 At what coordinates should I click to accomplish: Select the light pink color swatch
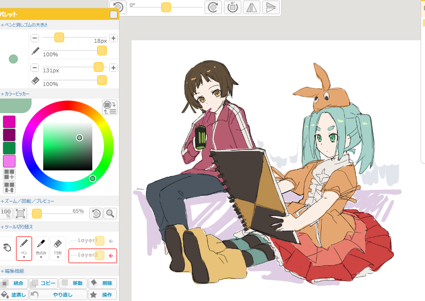(9, 161)
